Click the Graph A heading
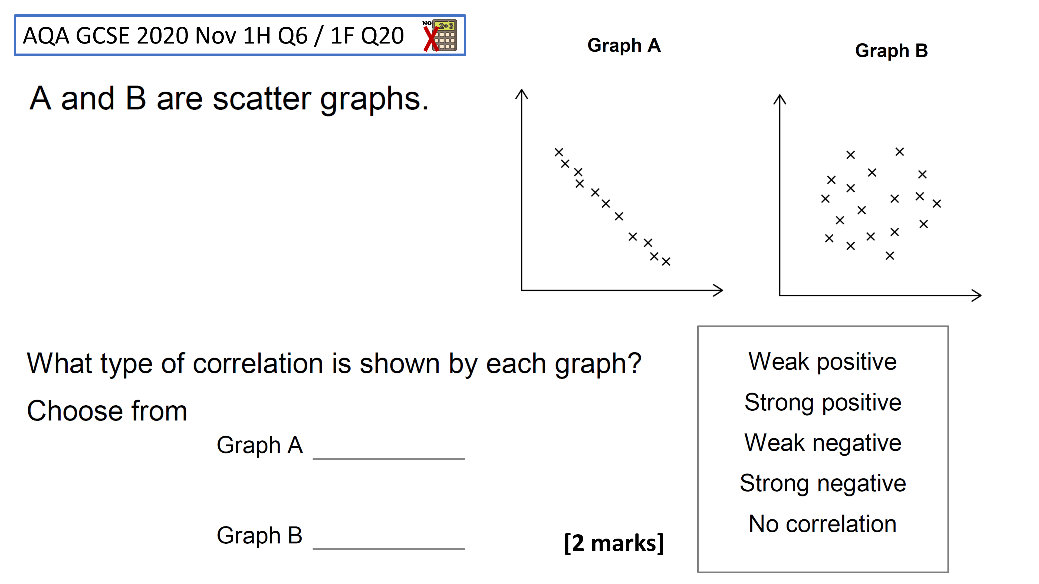Image resolution: width=1039 pixels, height=584 pixels. (x=624, y=45)
